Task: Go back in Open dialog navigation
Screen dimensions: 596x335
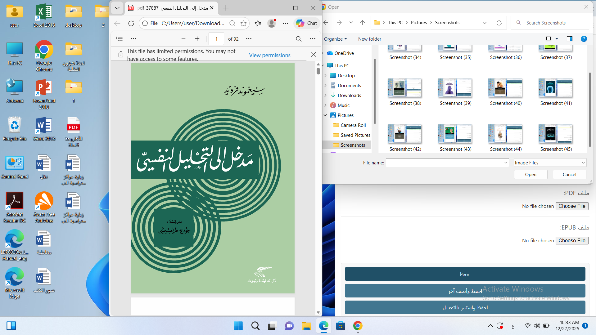Action: [326, 23]
